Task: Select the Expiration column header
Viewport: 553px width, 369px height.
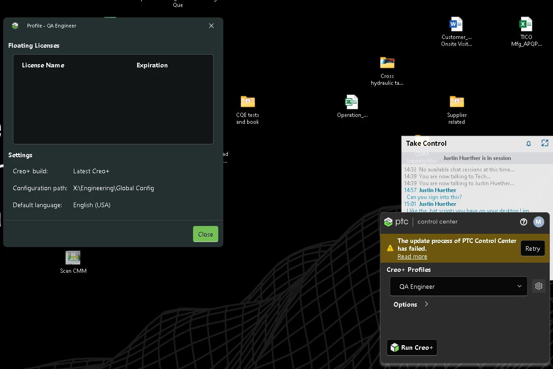Action: (152, 65)
